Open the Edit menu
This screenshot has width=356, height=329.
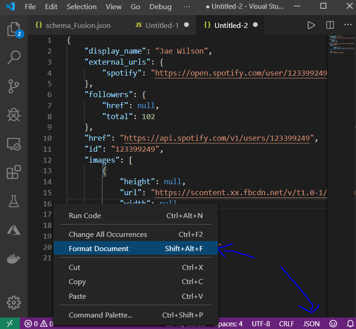(51, 7)
